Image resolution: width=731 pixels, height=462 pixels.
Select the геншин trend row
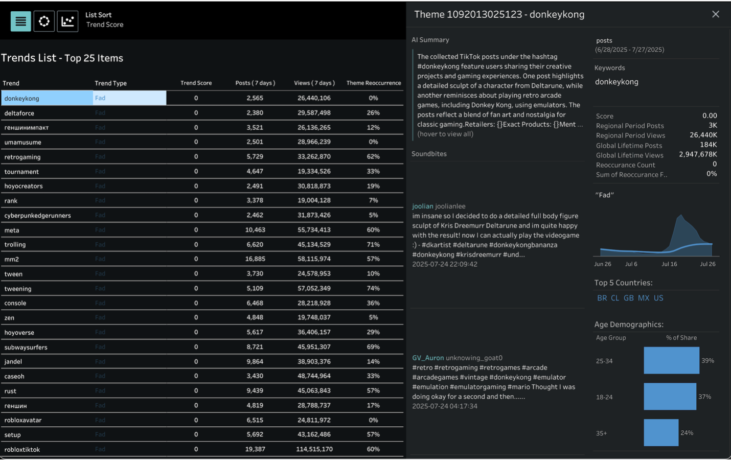pos(202,406)
